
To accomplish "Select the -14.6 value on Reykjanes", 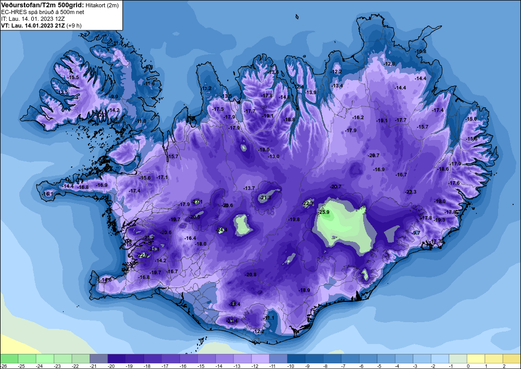I will [106, 279].
